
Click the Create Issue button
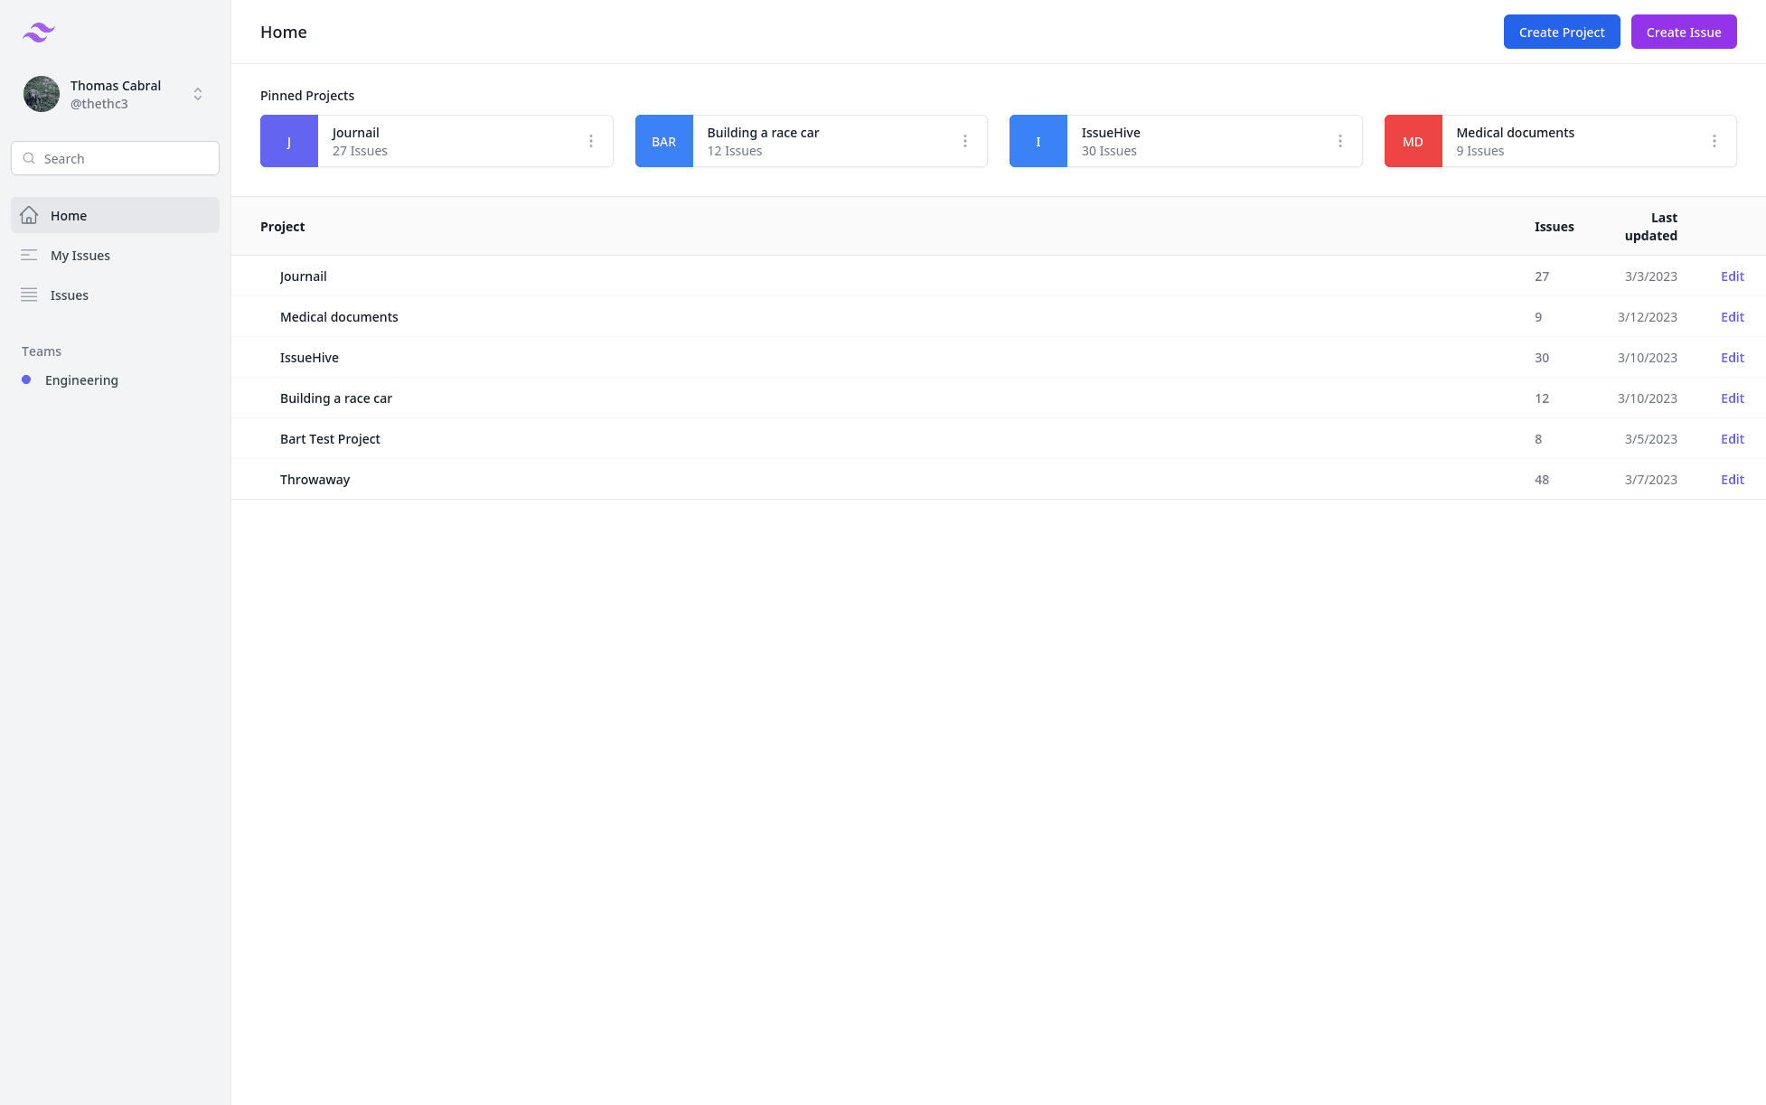click(1683, 32)
